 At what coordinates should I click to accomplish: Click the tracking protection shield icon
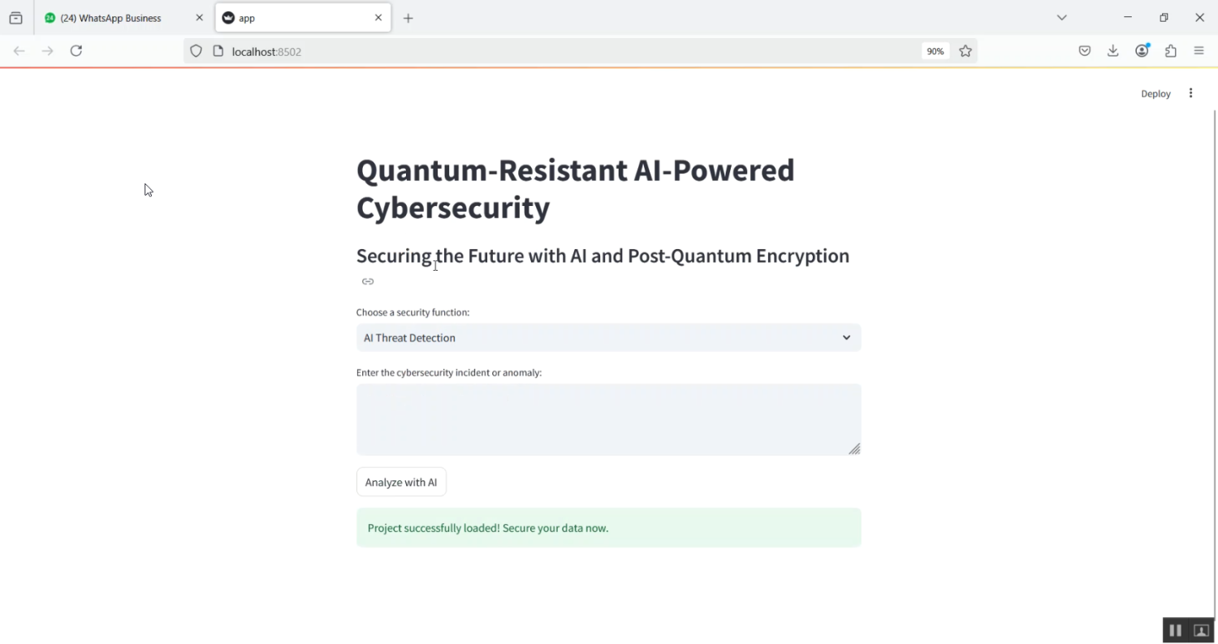pyautogui.click(x=196, y=50)
